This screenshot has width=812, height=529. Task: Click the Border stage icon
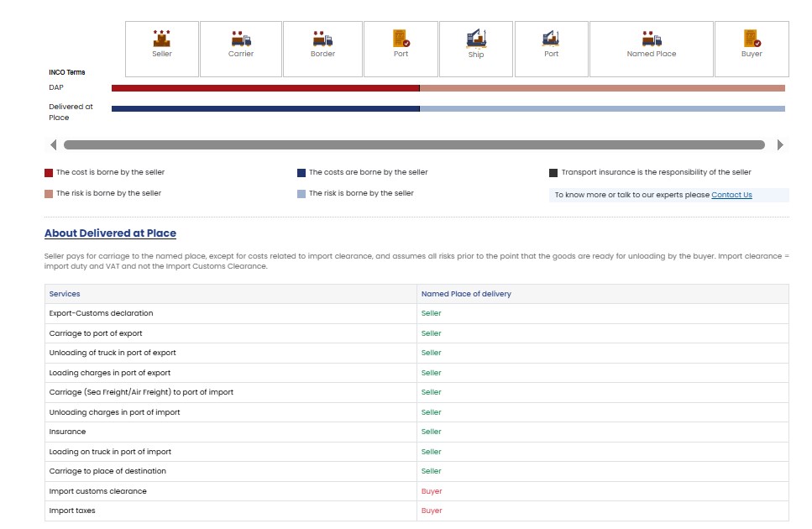click(322, 39)
